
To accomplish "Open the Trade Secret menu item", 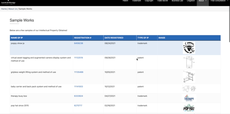I will [162, 1].
